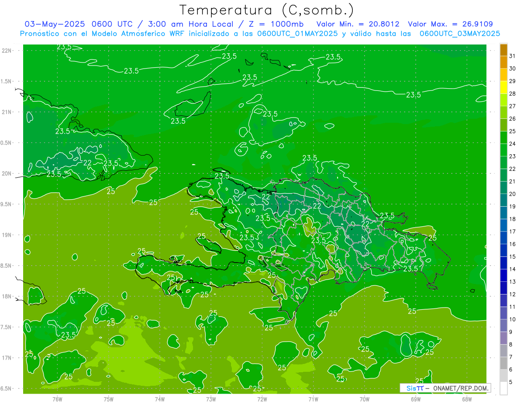Click the 20N latitude axis label
The height and width of the screenshot is (405, 524).
[x=7, y=173]
